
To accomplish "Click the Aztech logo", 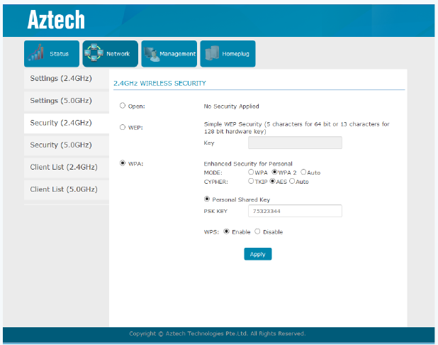I will [x=56, y=19].
